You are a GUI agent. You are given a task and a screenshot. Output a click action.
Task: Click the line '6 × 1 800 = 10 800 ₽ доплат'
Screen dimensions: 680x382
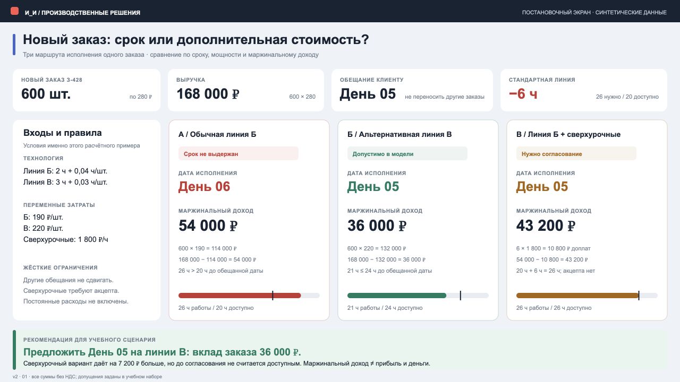(x=554, y=248)
